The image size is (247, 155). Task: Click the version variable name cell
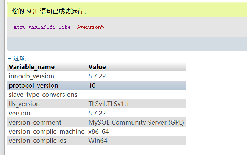[20, 113]
